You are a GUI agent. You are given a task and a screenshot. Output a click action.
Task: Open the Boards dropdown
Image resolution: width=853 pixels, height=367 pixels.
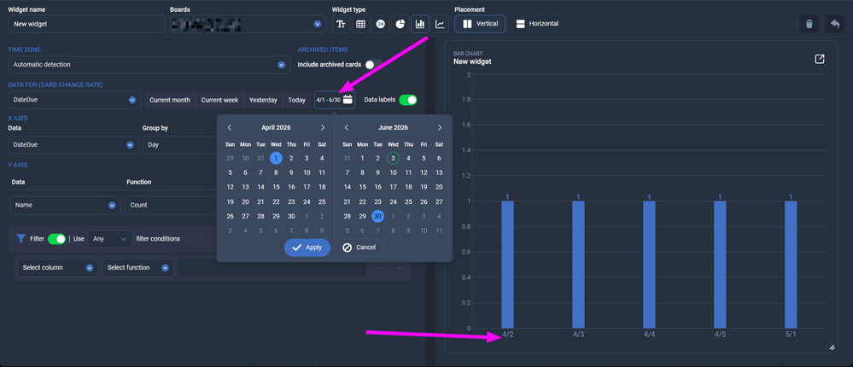248,24
